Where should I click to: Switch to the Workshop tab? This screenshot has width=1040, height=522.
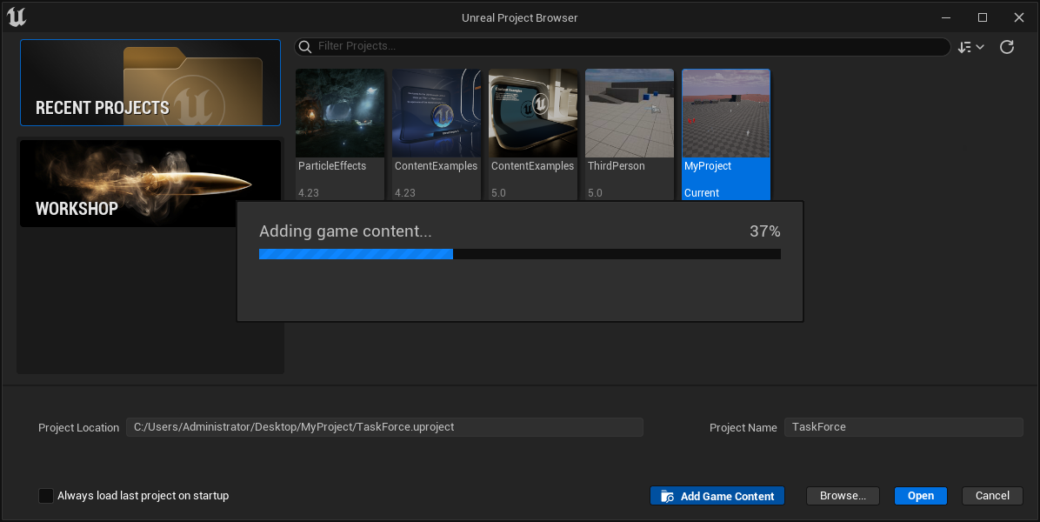click(x=150, y=184)
